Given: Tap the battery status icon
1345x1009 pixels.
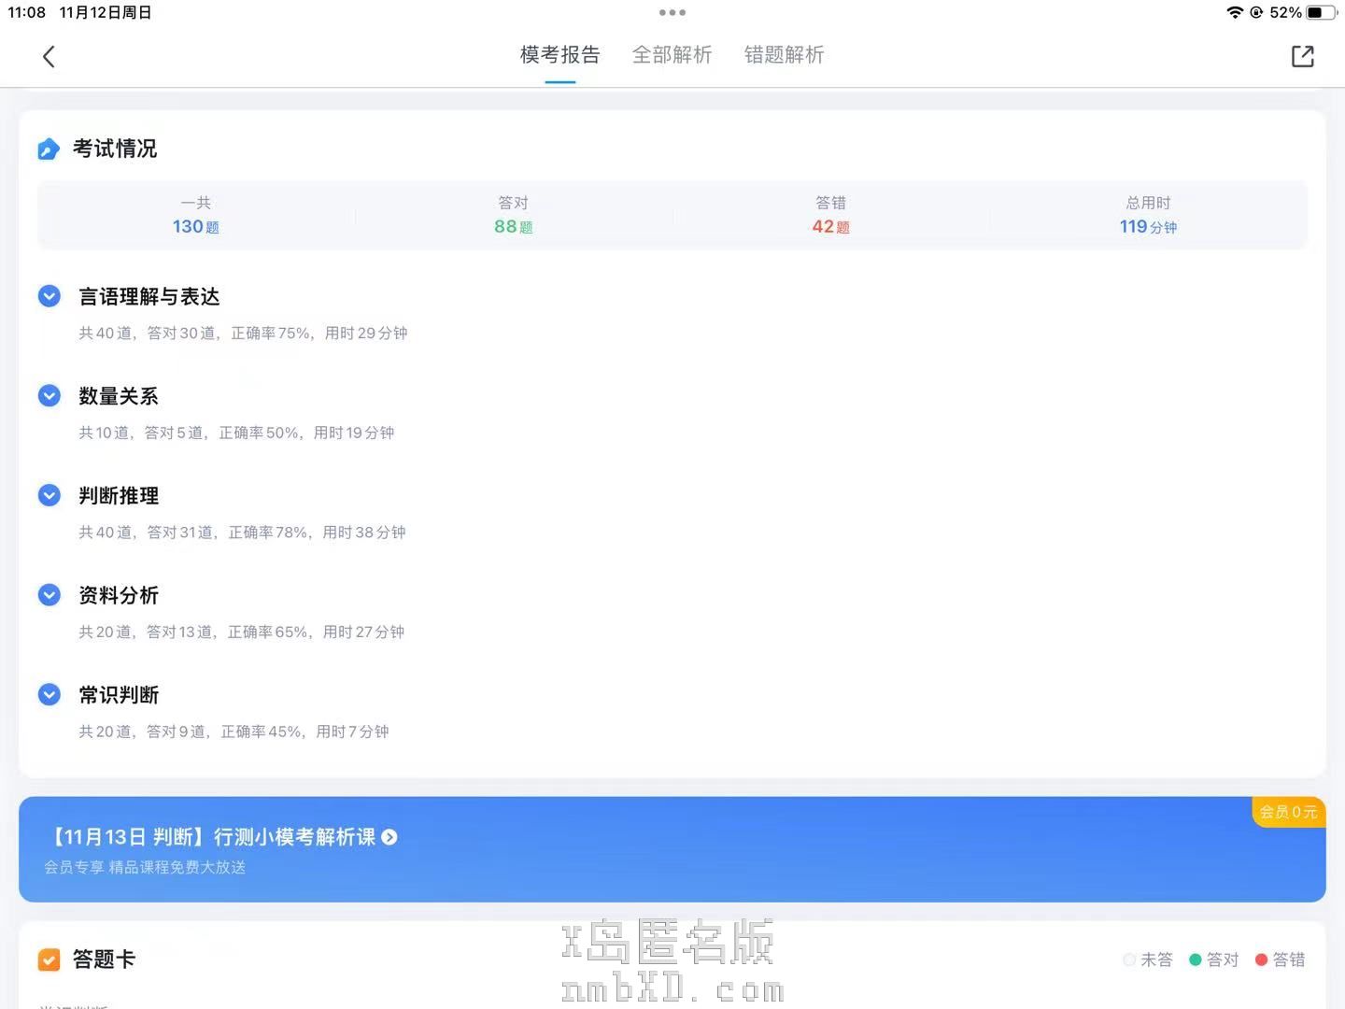Looking at the screenshot, I should pos(1321,13).
